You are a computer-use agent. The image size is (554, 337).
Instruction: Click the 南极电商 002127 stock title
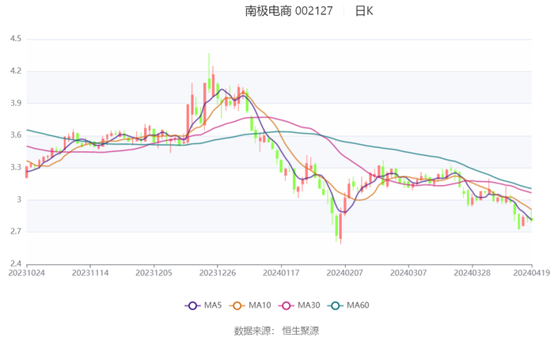289,11
